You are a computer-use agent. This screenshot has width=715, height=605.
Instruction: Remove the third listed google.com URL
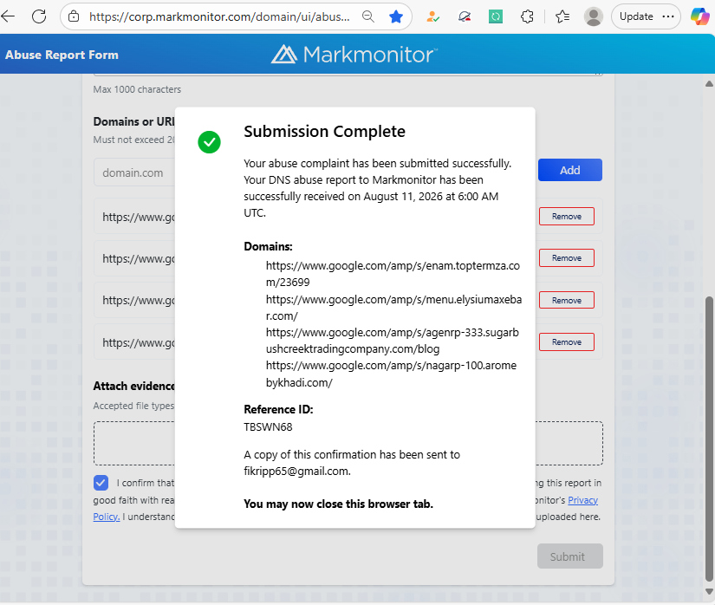pos(566,301)
